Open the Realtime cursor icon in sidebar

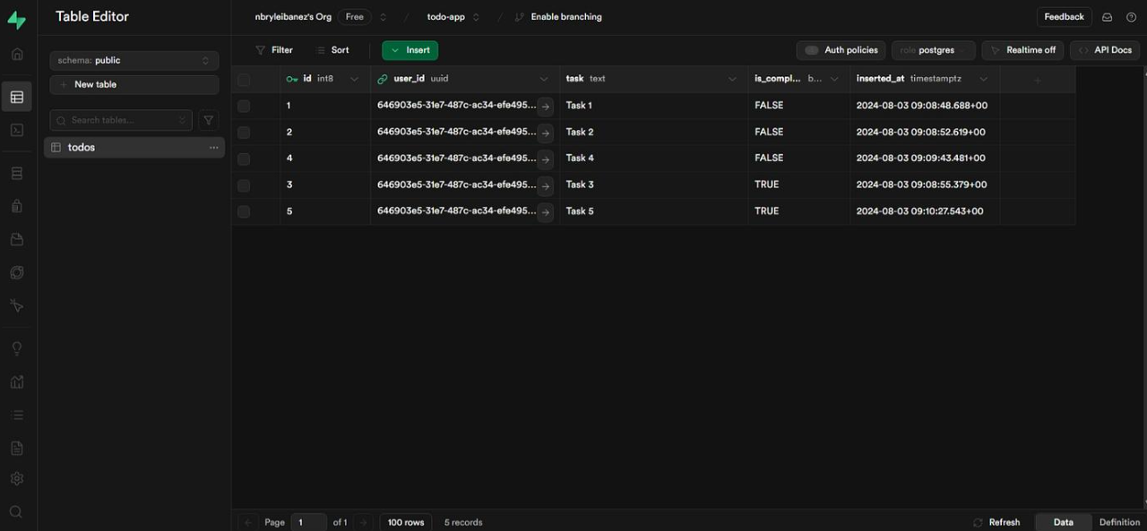[x=16, y=305]
